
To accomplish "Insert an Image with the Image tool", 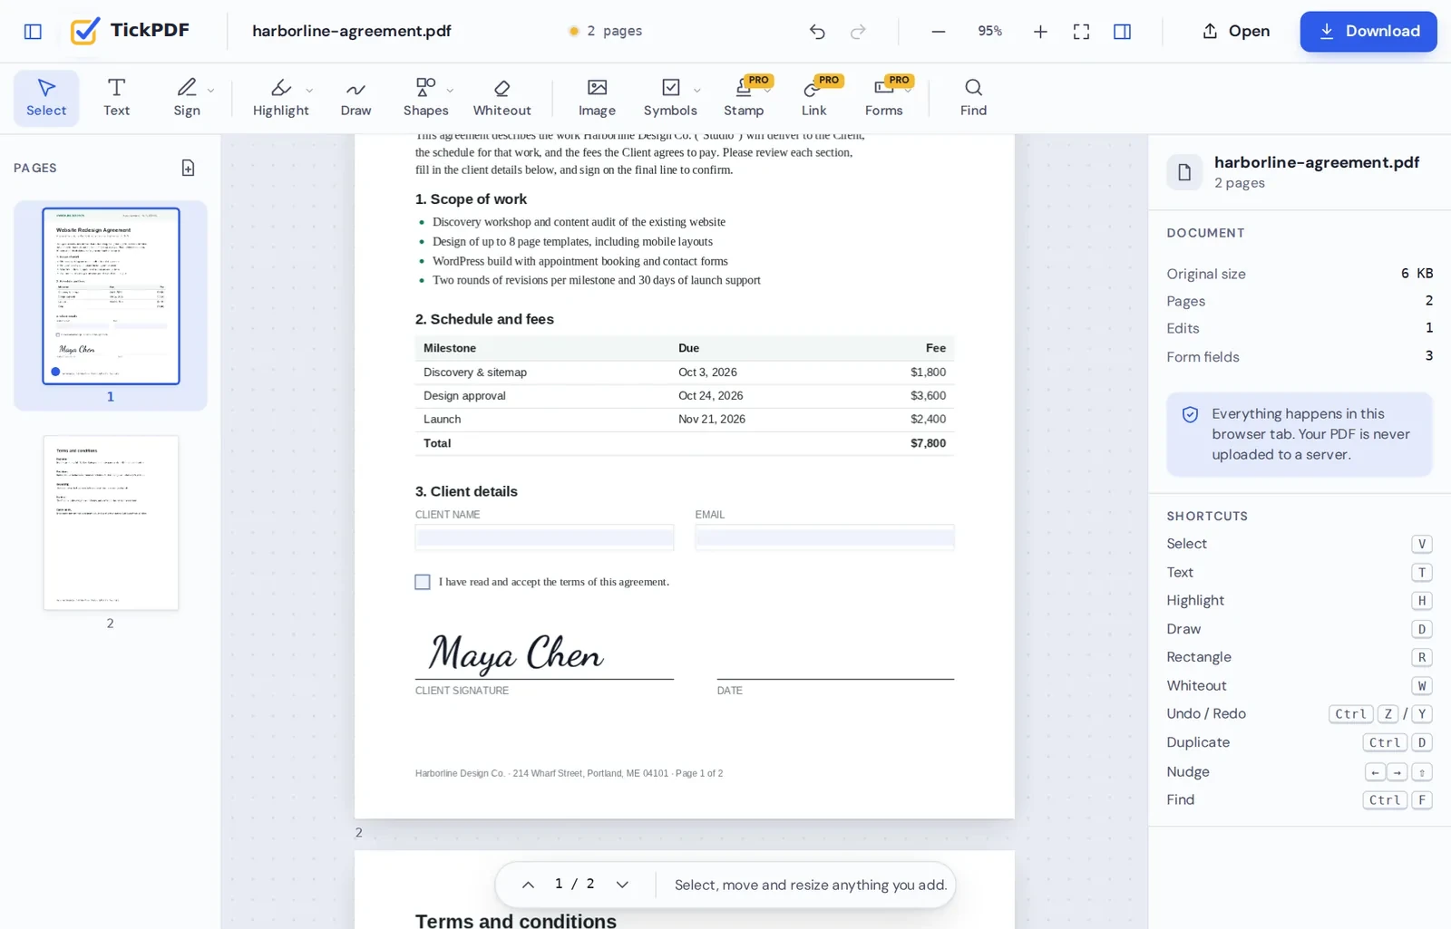I will pyautogui.click(x=597, y=97).
